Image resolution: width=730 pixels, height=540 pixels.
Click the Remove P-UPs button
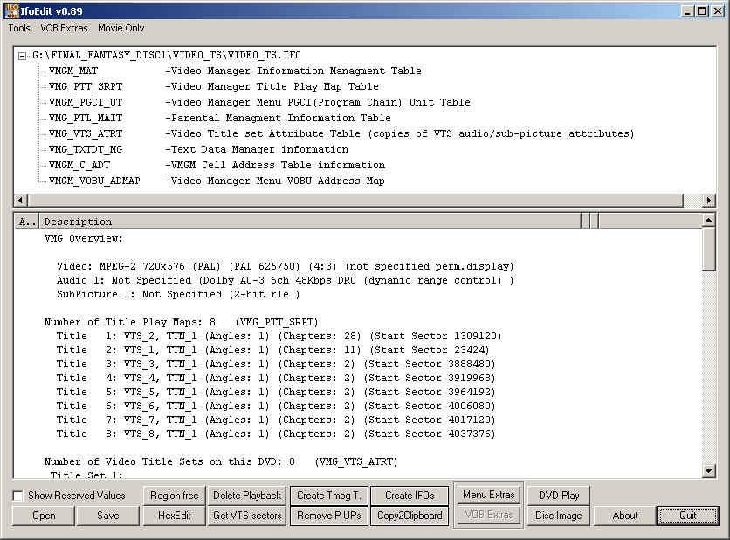tap(328, 516)
